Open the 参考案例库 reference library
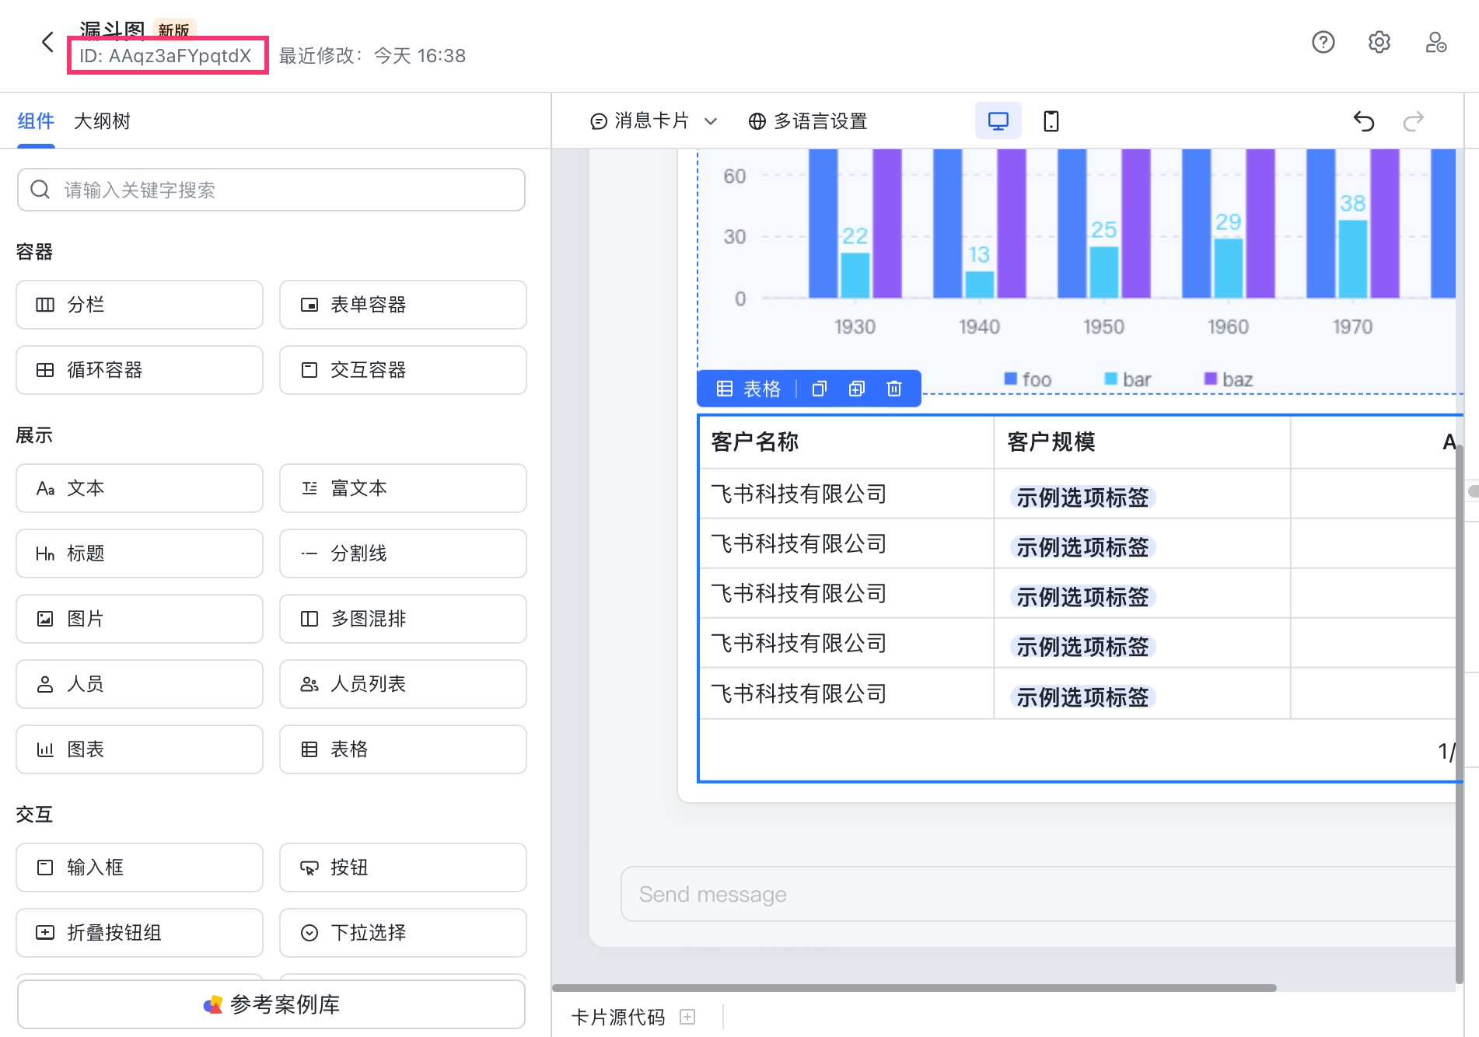 pyautogui.click(x=271, y=1004)
